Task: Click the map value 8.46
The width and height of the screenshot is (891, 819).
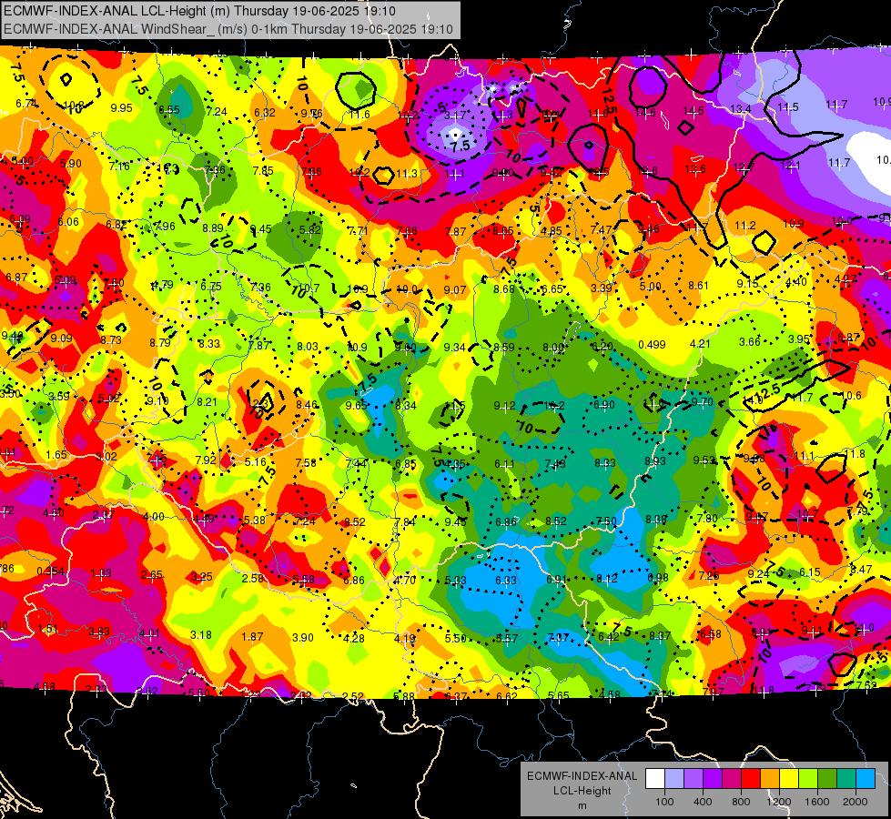Action: tap(307, 405)
